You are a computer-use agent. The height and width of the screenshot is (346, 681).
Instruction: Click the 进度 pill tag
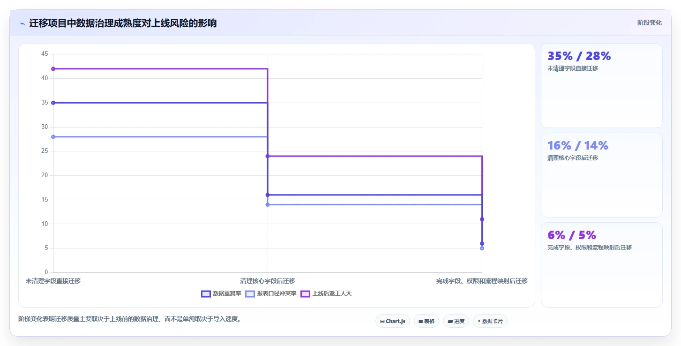456,321
